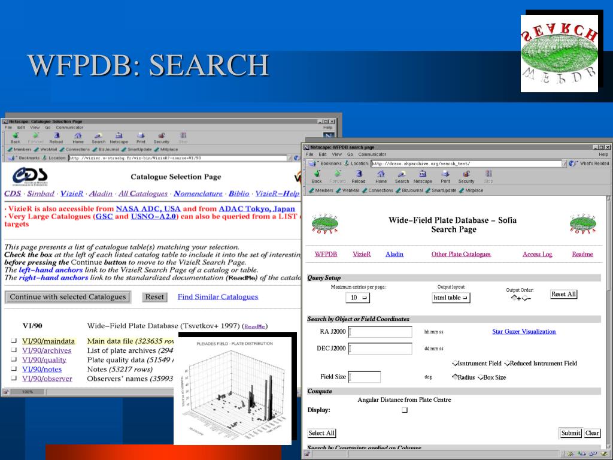Open View menu in WFPDB search window

click(x=336, y=155)
